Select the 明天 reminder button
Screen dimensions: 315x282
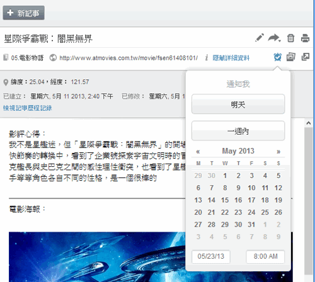(x=238, y=104)
